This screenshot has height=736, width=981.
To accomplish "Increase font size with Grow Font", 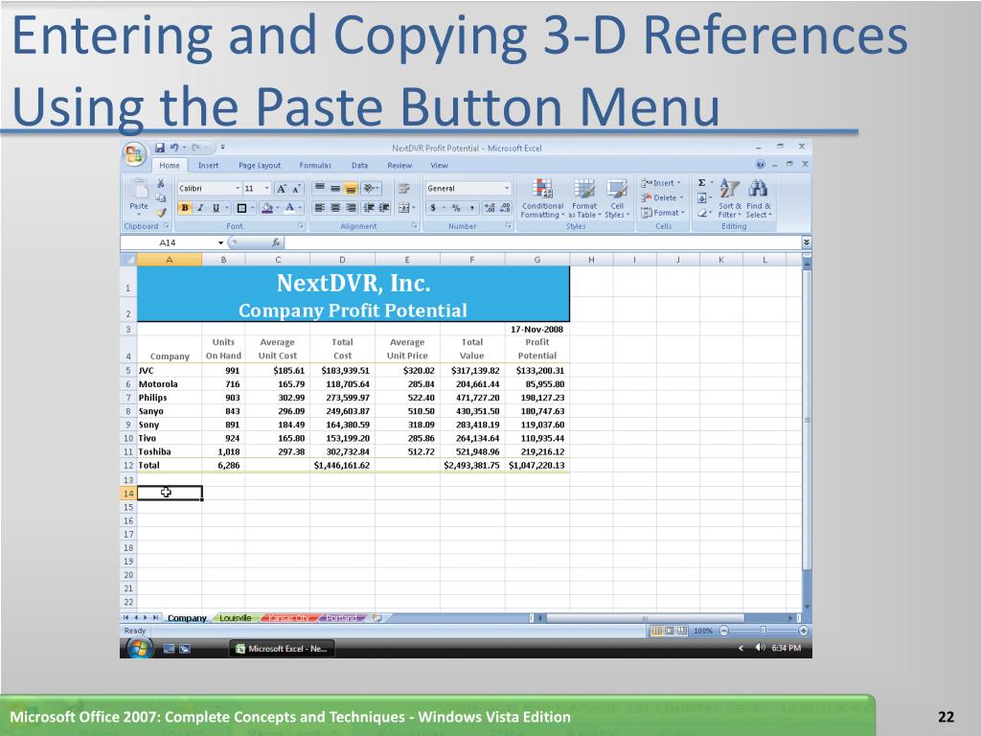I will 282,189.
